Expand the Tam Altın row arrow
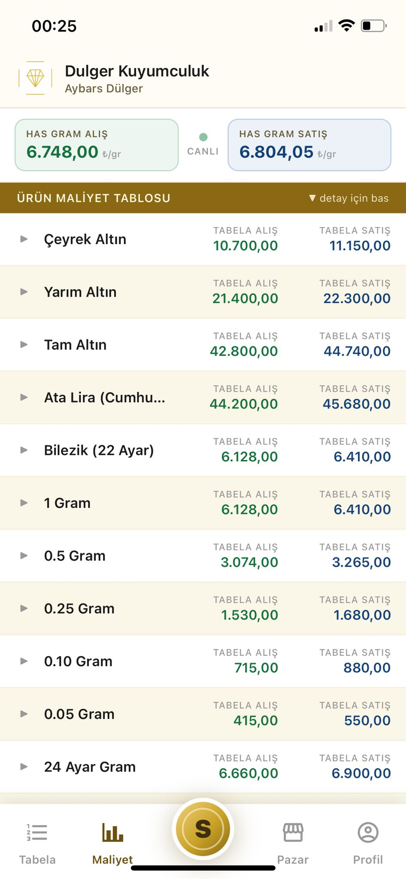 24,344
